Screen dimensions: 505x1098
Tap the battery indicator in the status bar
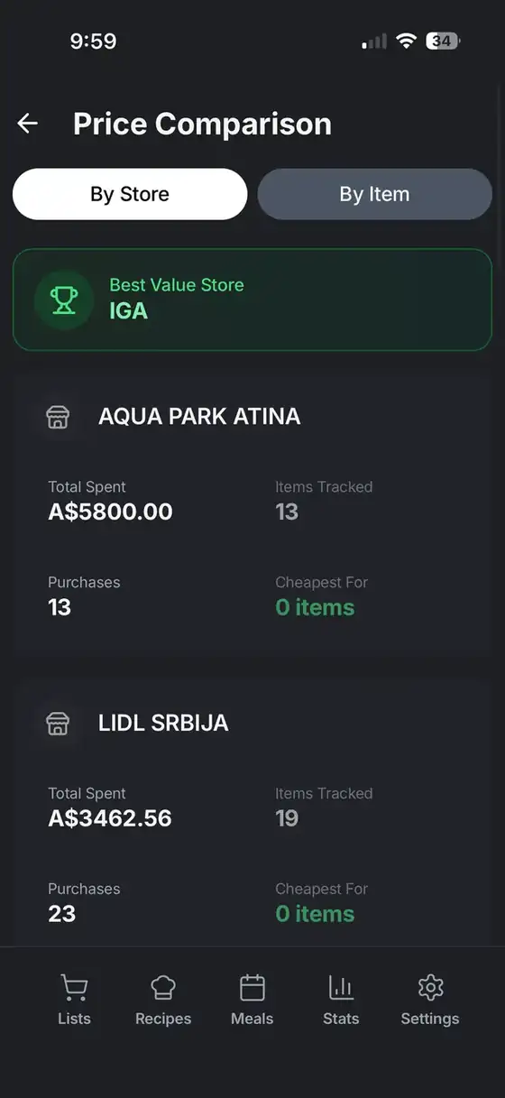click(443, 41)
